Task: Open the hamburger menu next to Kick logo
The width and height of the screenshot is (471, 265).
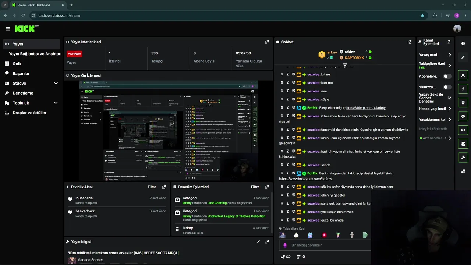Action: 8,29
